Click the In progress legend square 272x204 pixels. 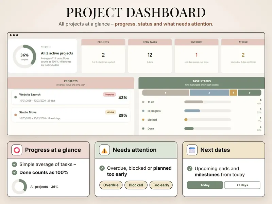point(143,111)
